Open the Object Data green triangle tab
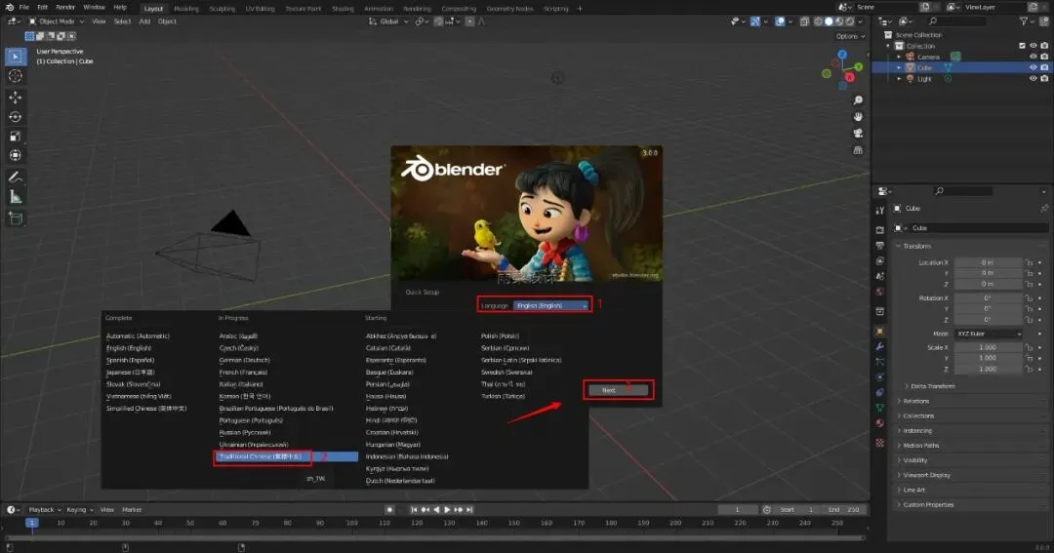 pyautogui.click(x=880, y=408)
